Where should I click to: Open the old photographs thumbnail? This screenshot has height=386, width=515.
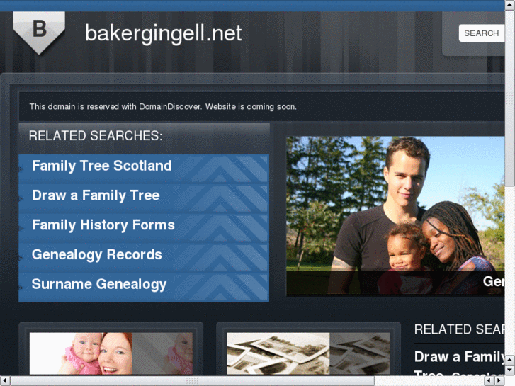coord(308,353)
